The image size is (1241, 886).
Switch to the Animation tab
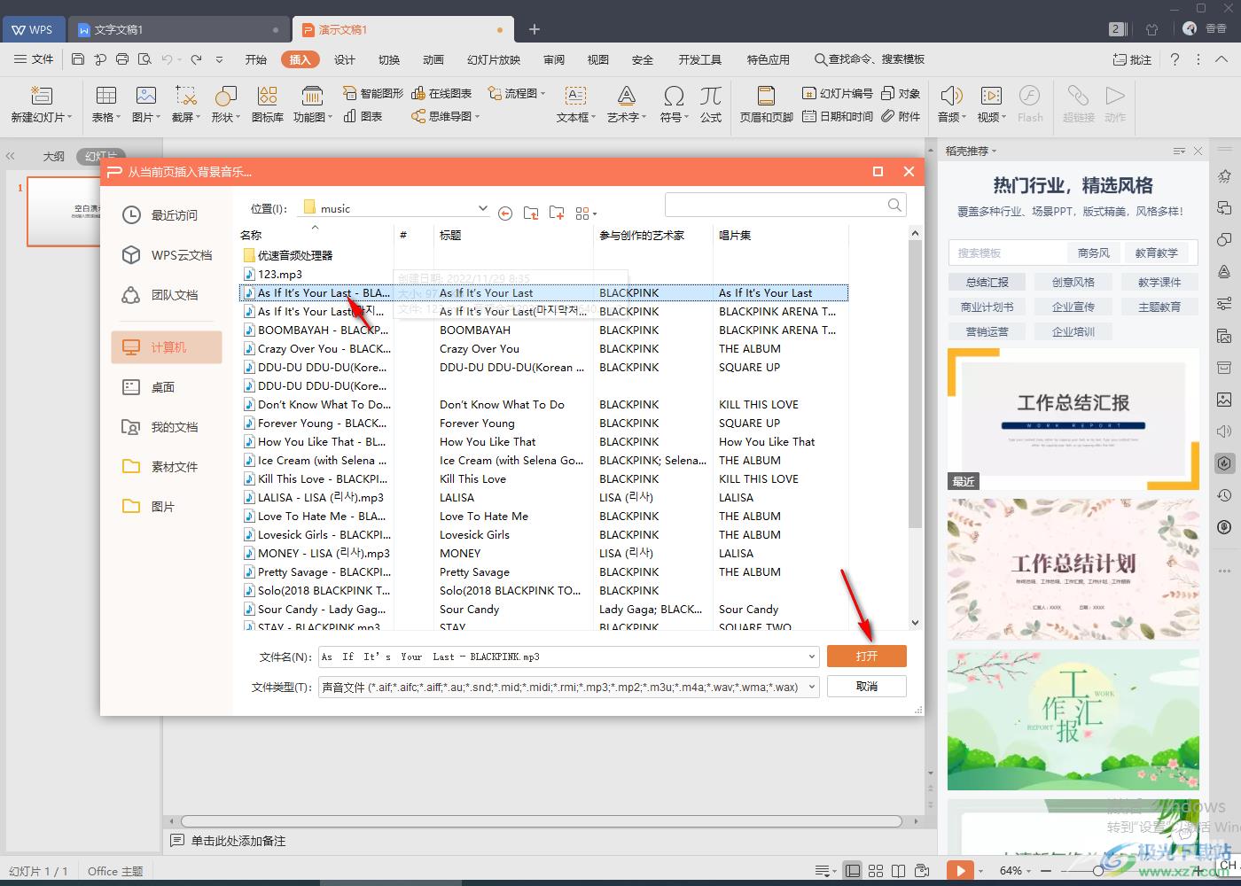[x=433, y=59]
